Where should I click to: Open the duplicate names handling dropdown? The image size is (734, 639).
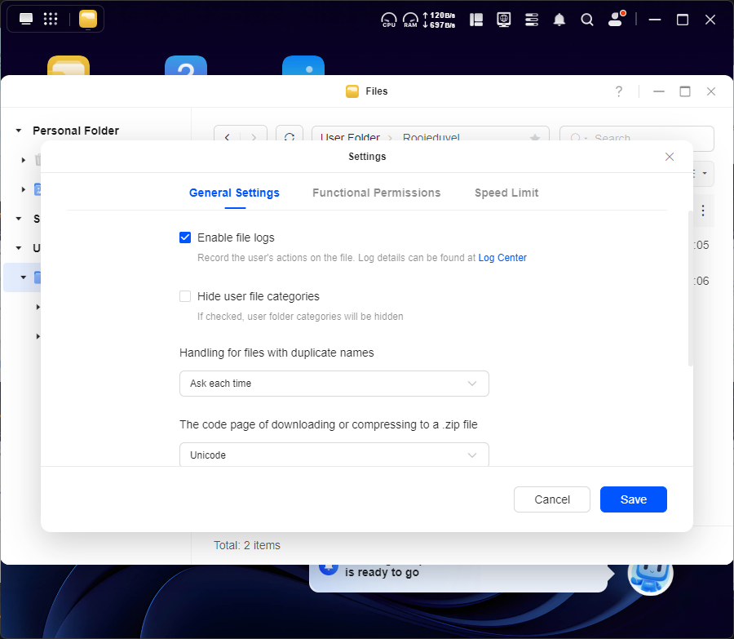tap(334, 384)
